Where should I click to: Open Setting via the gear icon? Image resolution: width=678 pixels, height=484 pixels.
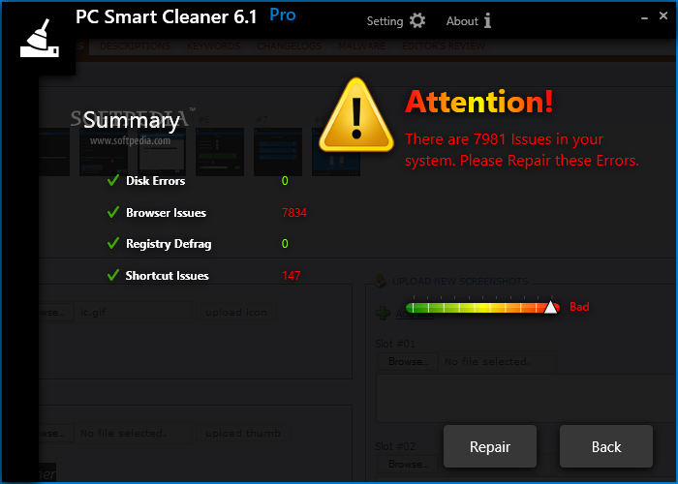417,20
